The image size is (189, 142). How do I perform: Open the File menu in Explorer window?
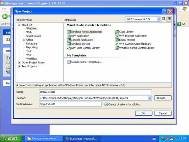(x=4, y=9)
